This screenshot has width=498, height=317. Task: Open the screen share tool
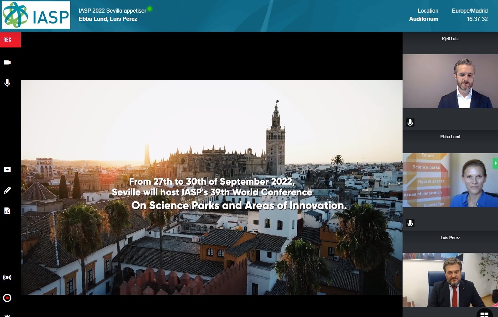point(7,170)
